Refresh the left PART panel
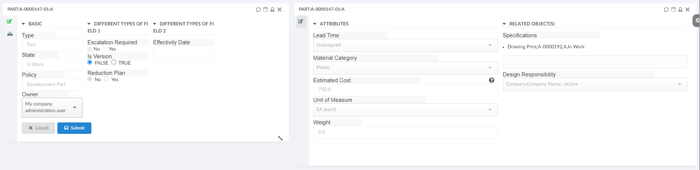 point(258,10)
